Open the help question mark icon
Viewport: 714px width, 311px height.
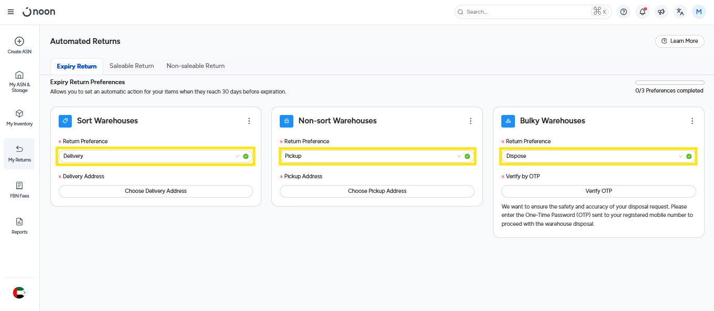(623, 12)
